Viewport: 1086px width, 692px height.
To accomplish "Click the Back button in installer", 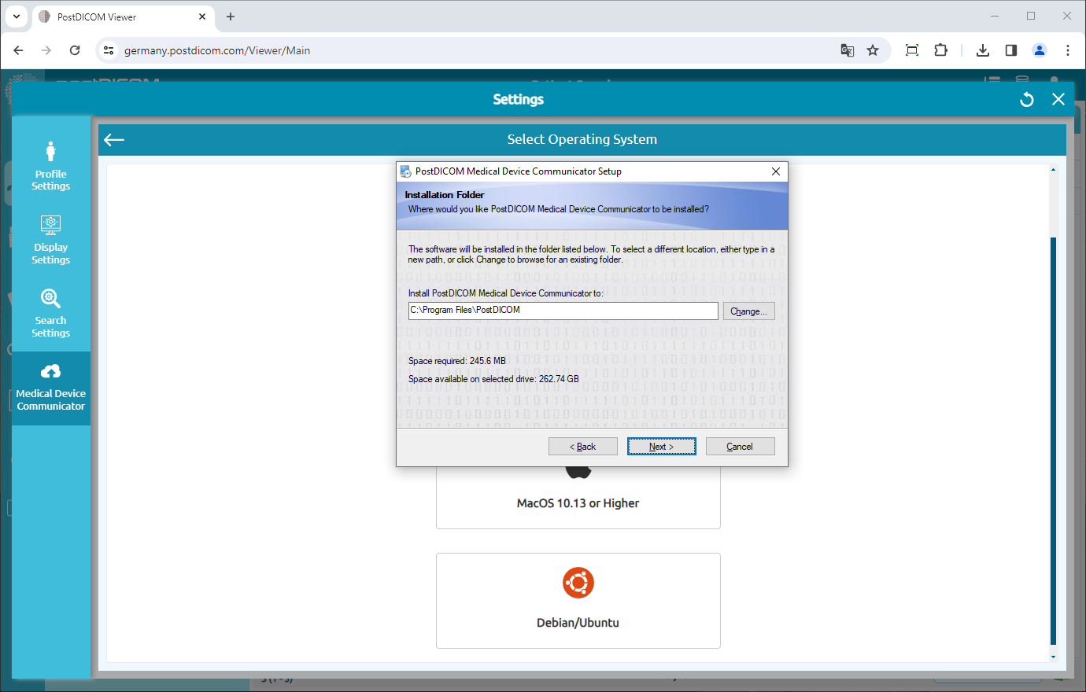I will pos(582,447).
